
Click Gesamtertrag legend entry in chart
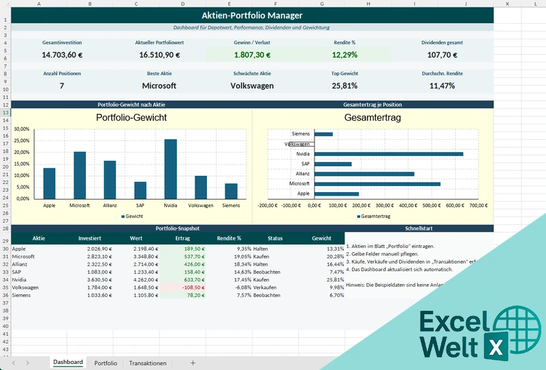(374, 217)
